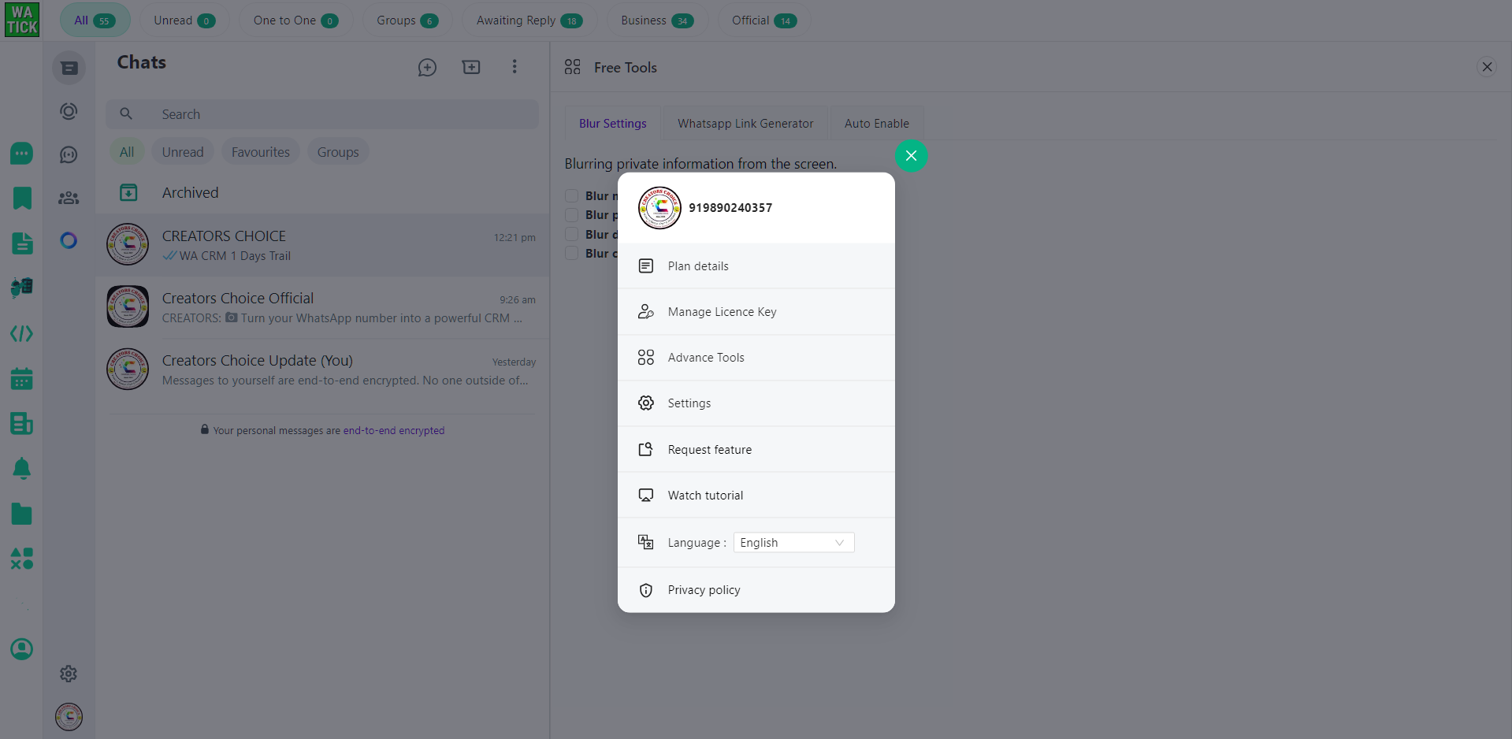Switch to Whatsapp Link Generator tab
Image resolution: width=1512 pixels, height=739 pixels.
pyautogui.click(x=745, y=124)
